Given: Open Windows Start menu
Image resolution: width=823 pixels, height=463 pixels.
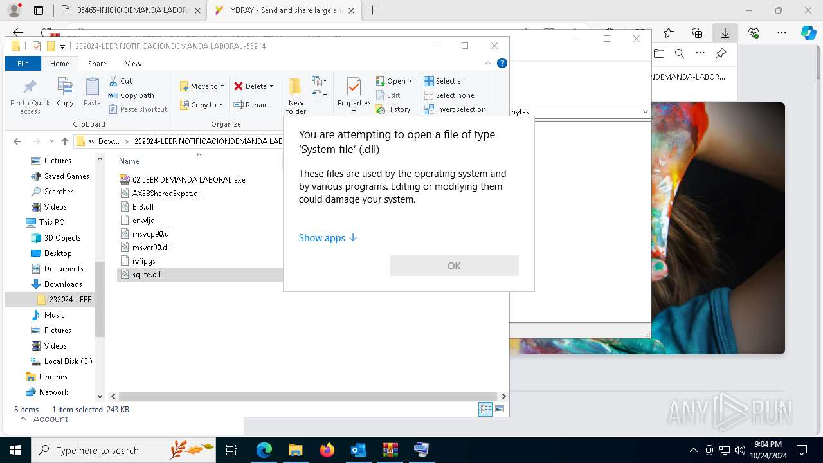Looking at the screenshot, I should click(15, 450).
